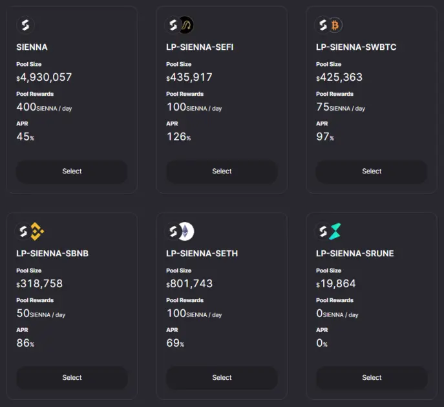This screenshot has height=407, width=444.
Task: Click the $318,758 pool size value
Action: pos(39,283)
